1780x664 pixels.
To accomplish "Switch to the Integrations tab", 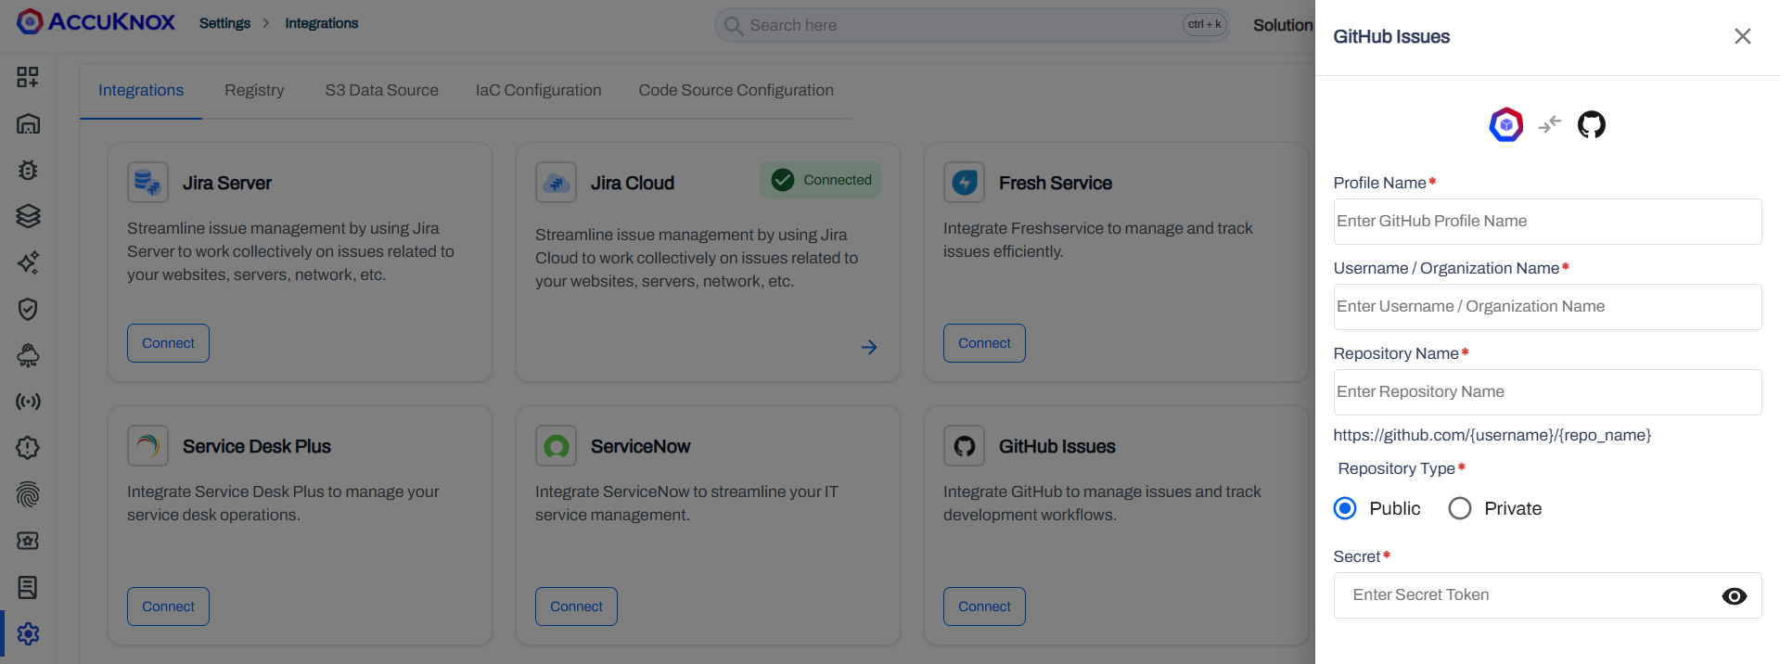I will [141, 90].
